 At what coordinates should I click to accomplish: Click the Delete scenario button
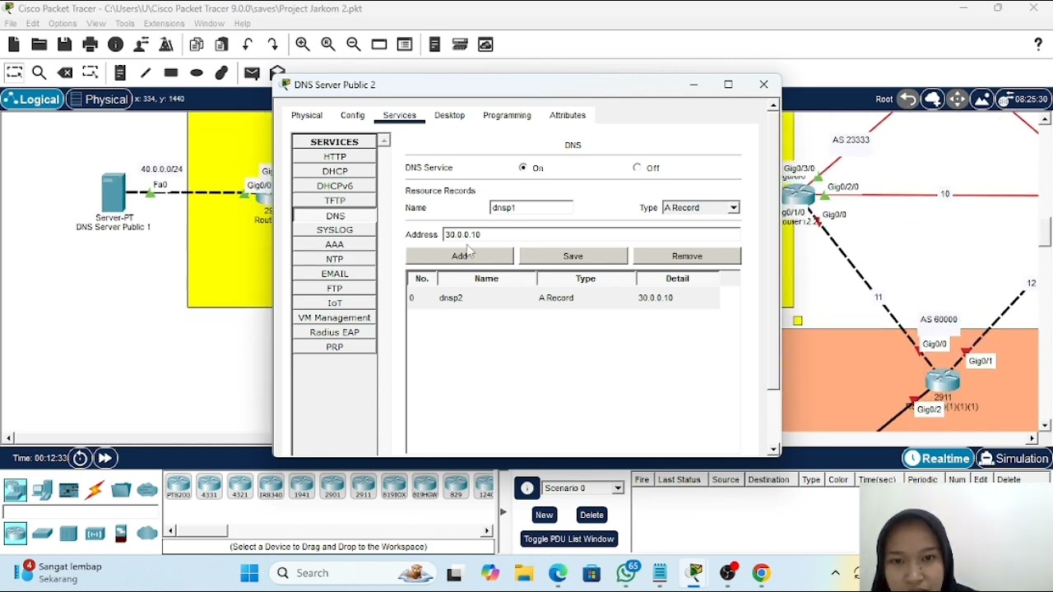(x=591, y=515)
